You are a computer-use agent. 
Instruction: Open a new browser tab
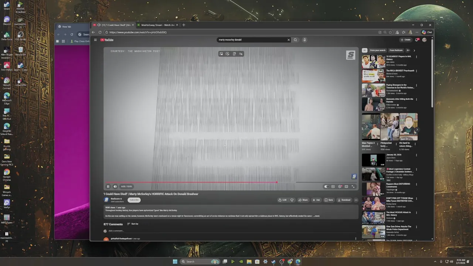[184, 25]
